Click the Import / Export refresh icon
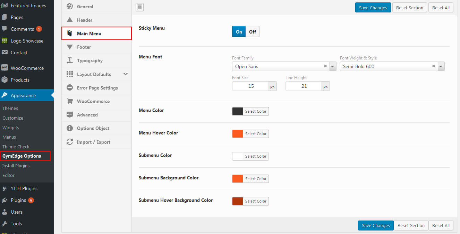Image resolution: width=460 pixels, height=234 pixels. [x=70, y=142]
